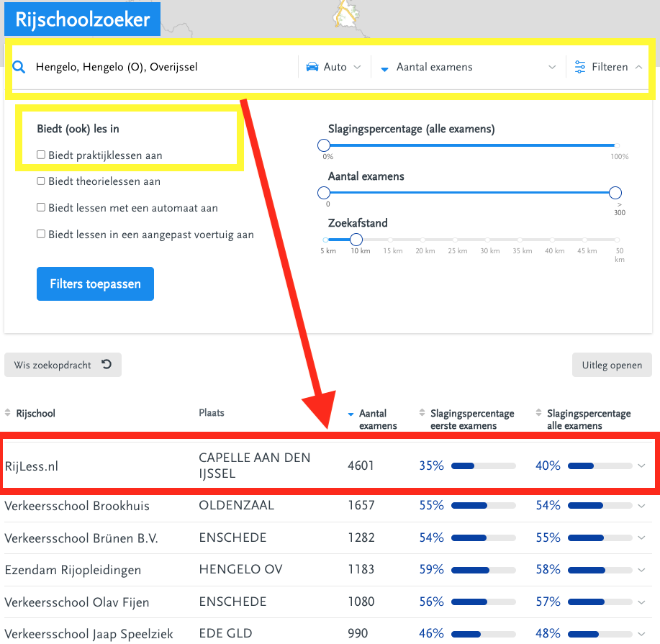660x644 pixels.
Task: Expand the RijLess.nl row details chevron
Action: click(x=641, y=466)
